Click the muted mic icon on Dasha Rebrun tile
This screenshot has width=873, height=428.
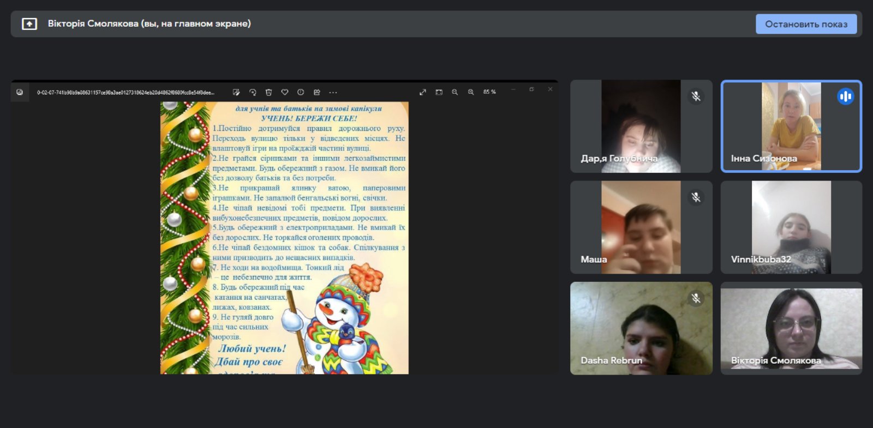(696, 298)
